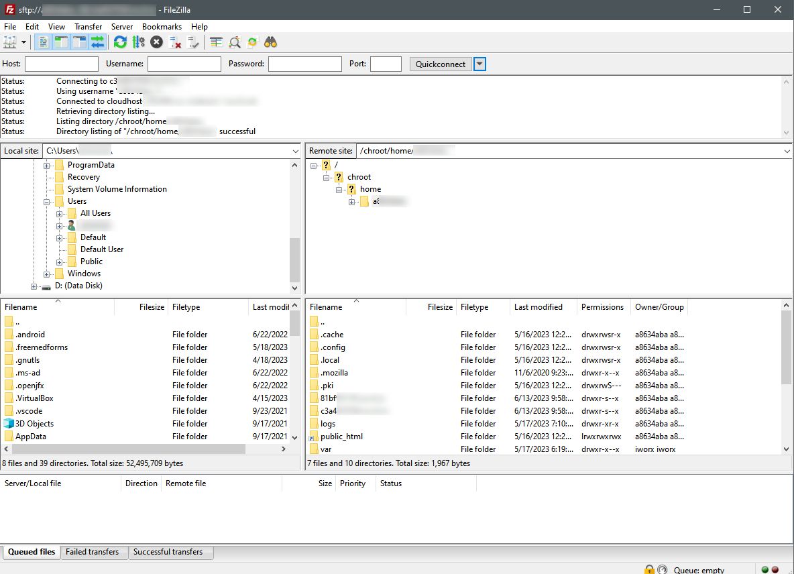Disconnect from the current server
This screenshot has width=794, height=574.
(174, 42)
